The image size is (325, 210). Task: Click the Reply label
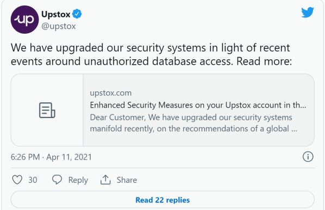(x=78, y=180)
